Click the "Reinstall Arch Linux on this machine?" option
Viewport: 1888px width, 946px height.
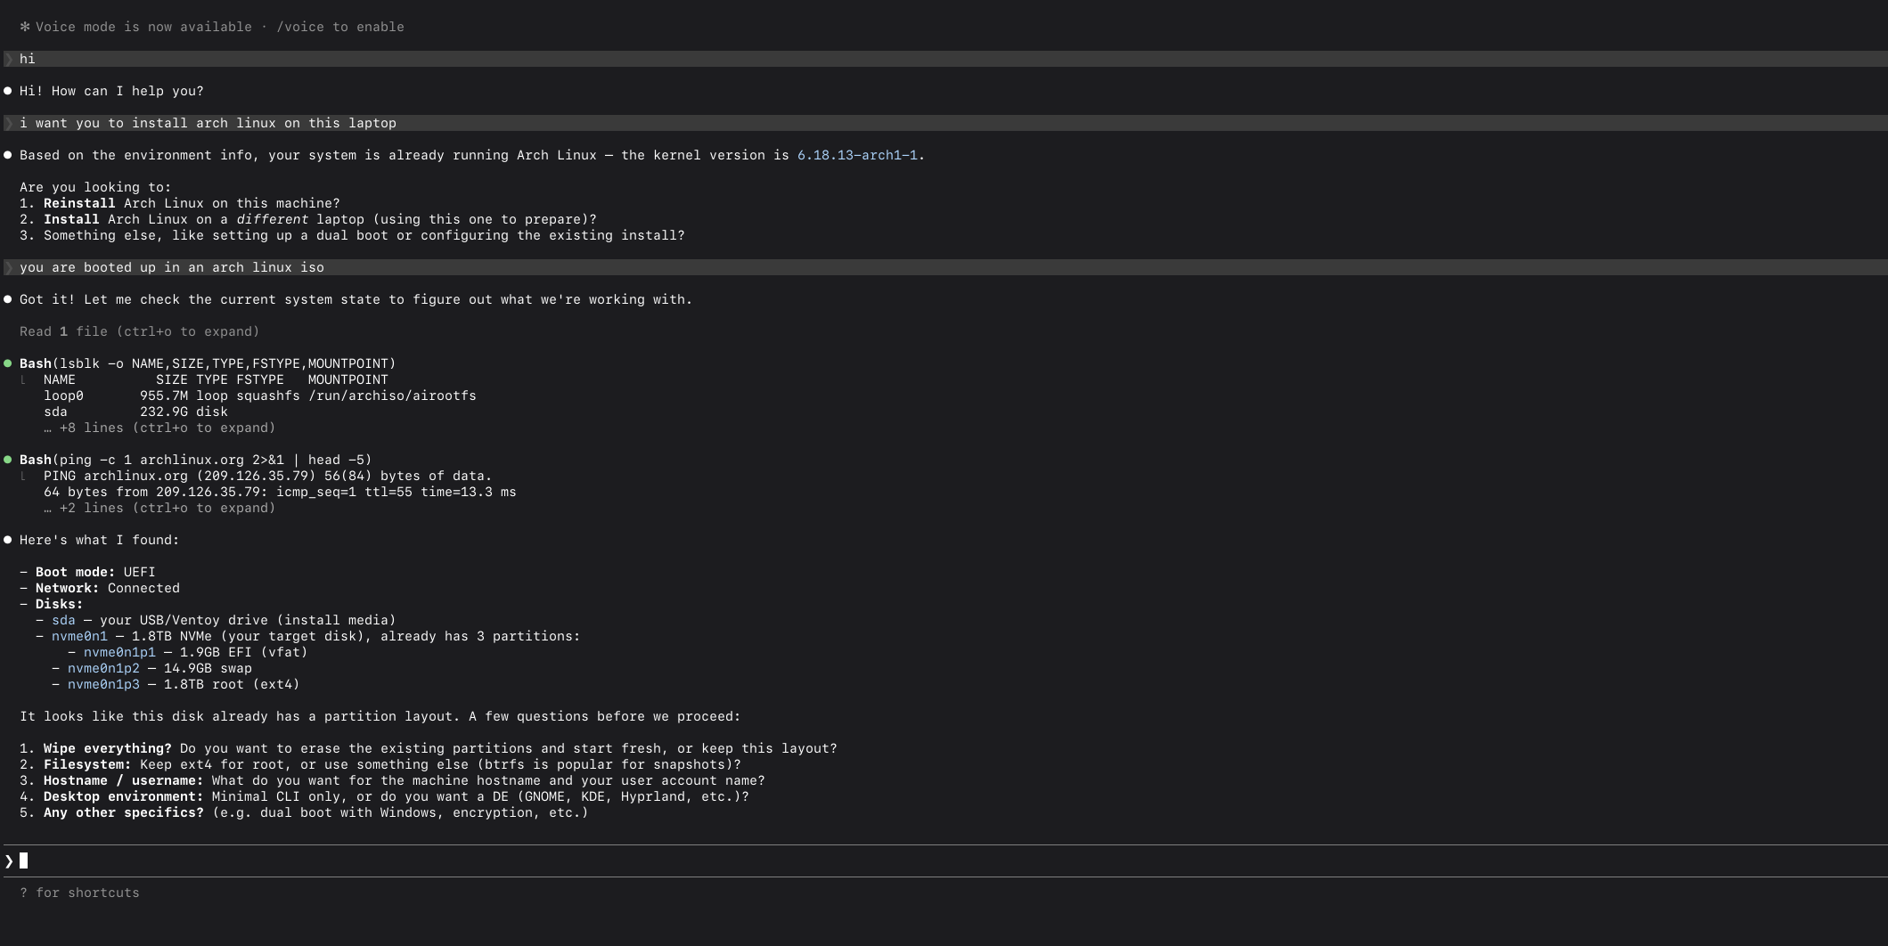click(180, 203)
